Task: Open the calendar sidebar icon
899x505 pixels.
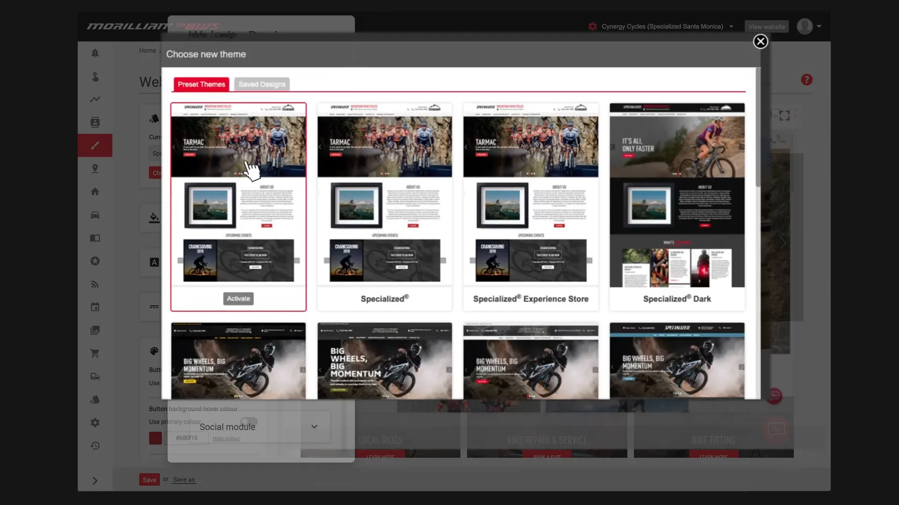Action: pos(95,307)
